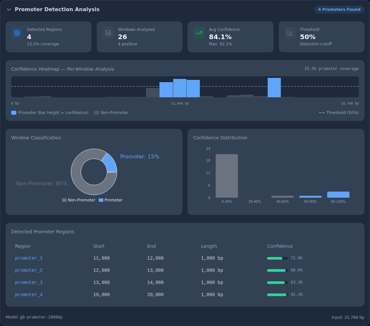Click the Confidence Distribution panel title

(x=220, y=138)
